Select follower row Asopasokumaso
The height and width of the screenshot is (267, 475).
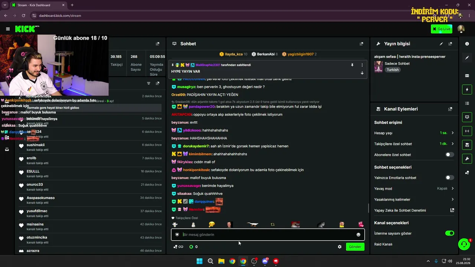(91, 200)
